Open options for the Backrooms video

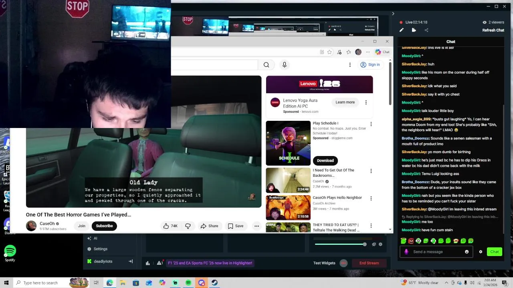371,171
